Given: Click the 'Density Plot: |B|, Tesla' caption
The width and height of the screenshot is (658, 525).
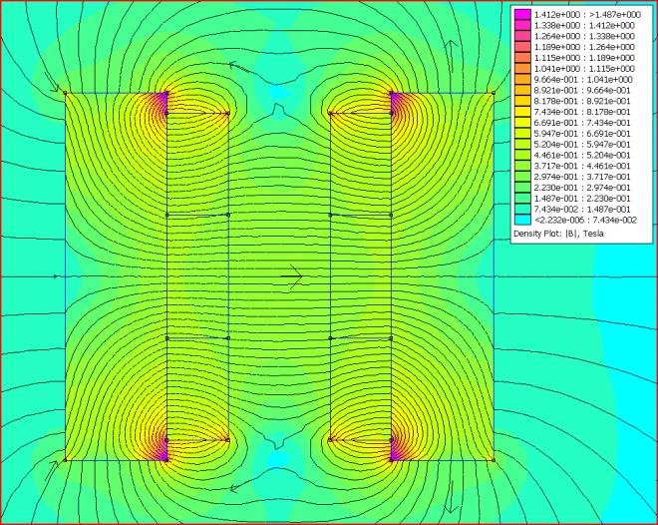Looking at the screenshot, I should (x=558, y=234).
